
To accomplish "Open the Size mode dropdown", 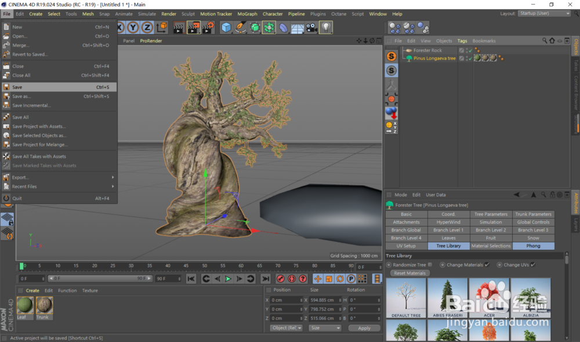I will [x=325, y=328].
